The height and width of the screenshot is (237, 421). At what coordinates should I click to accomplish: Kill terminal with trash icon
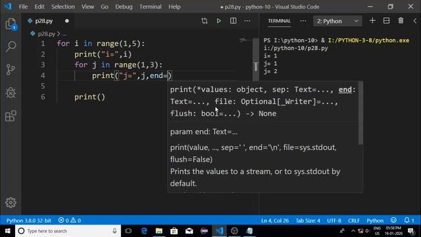pyautogui.click(x=401, y=20)
